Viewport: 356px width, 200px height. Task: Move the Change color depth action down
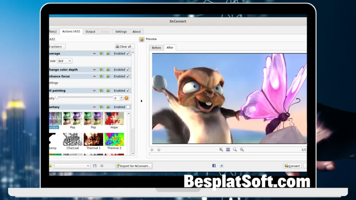coord(108,69)
